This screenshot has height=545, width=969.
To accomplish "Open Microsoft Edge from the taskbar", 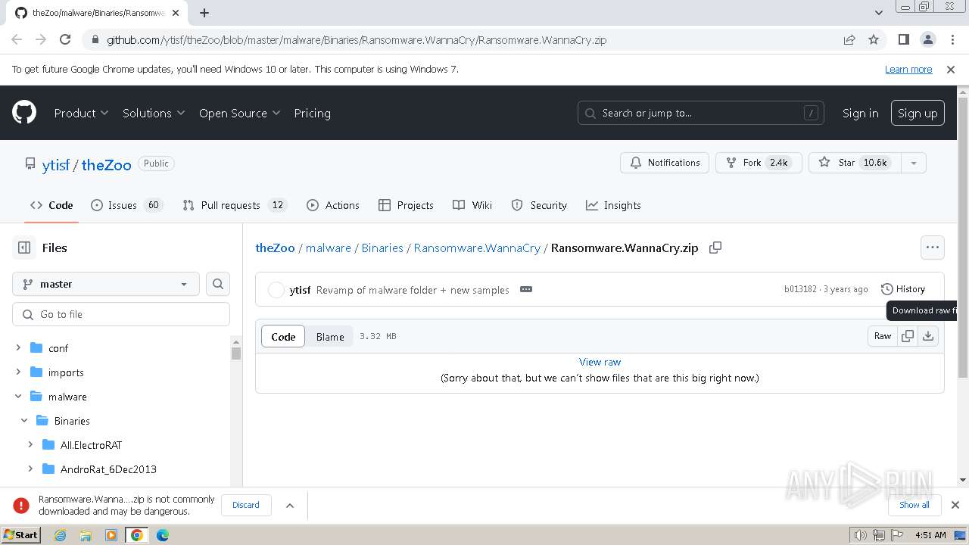I will click(x=163, y=535).
